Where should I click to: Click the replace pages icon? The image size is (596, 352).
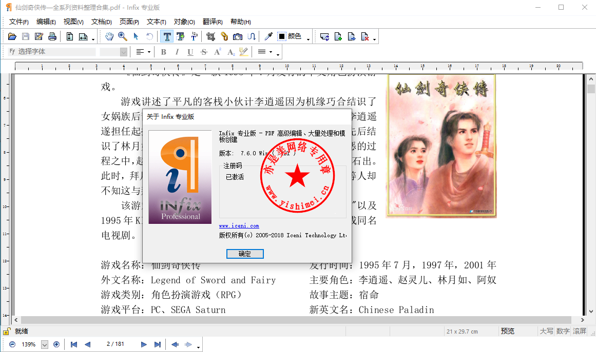[324, 36]
